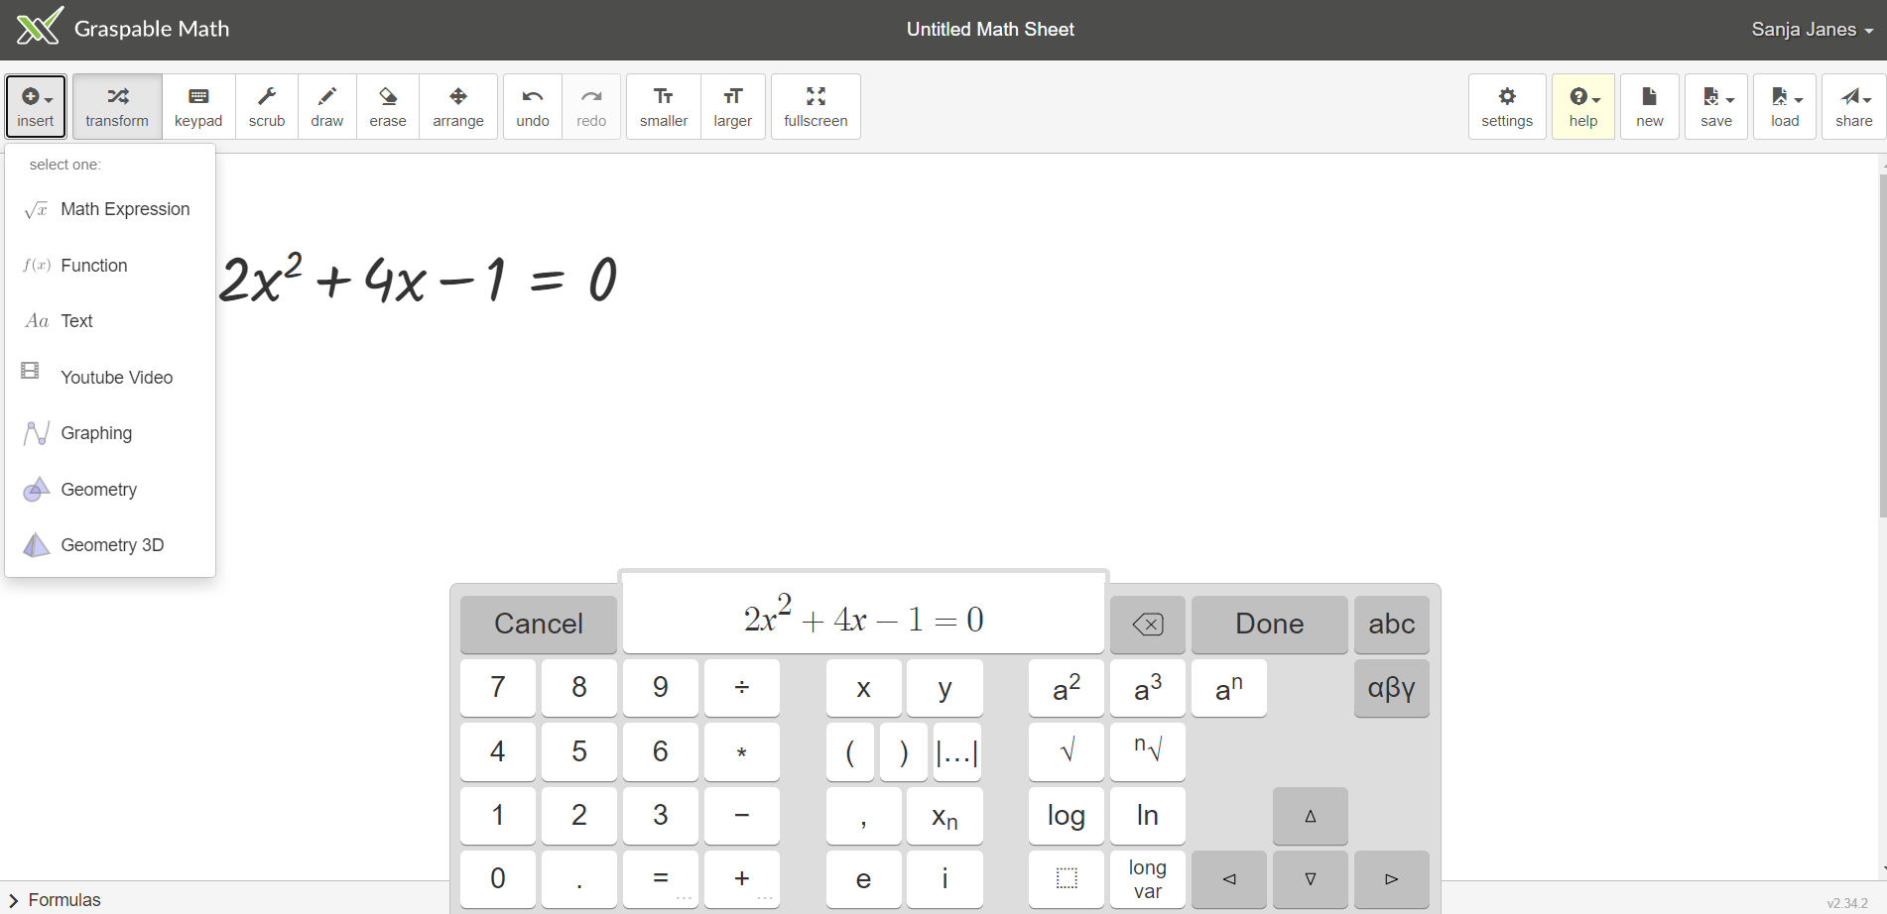Expand the Formulas panel
The height and width of the screenshot is (914, 1887).
click(x=55, y=899)
